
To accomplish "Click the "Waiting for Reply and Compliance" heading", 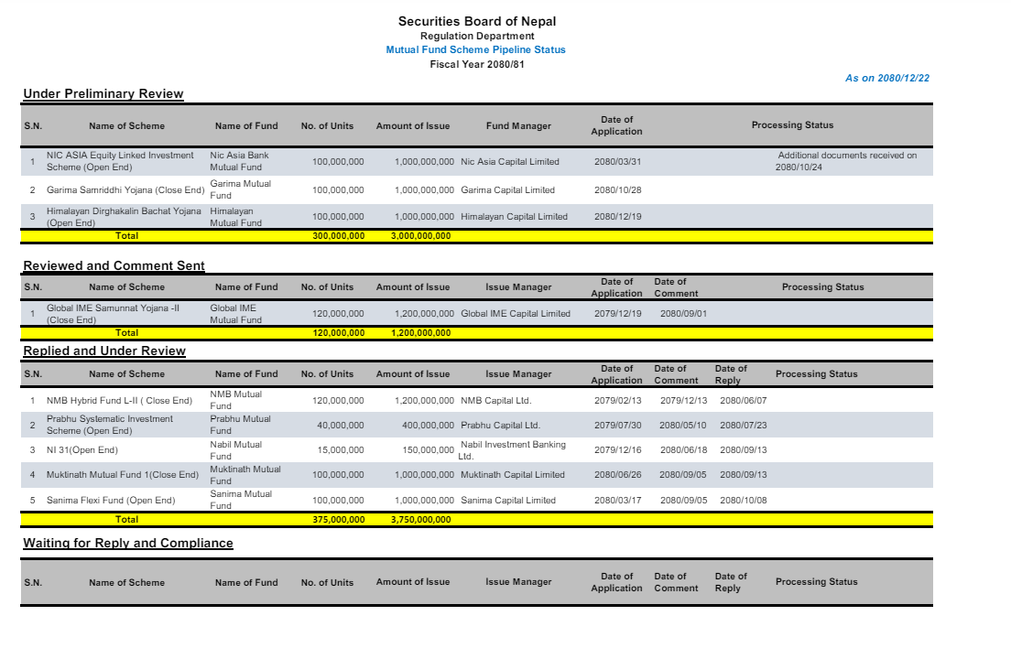I will (x=127, y=543).
